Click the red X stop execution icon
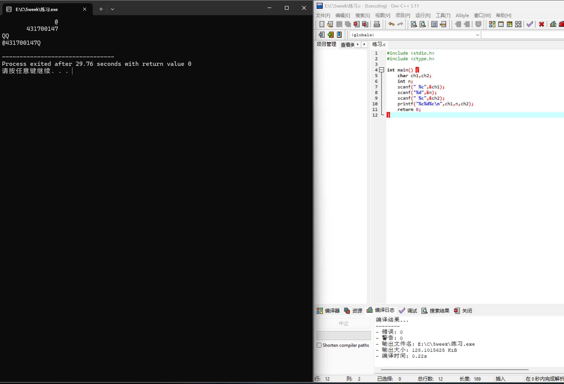The height and width of the screenshot is (384, 564). coord(541,24)
